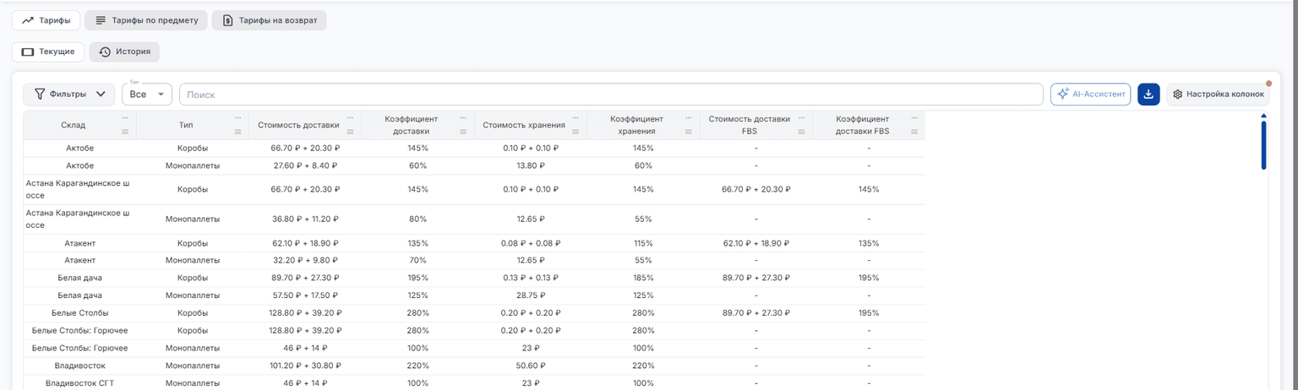Select the Текущие view toggle
Image resolution: width=1298 pixels, height=390 pixels.
(48, 51)
